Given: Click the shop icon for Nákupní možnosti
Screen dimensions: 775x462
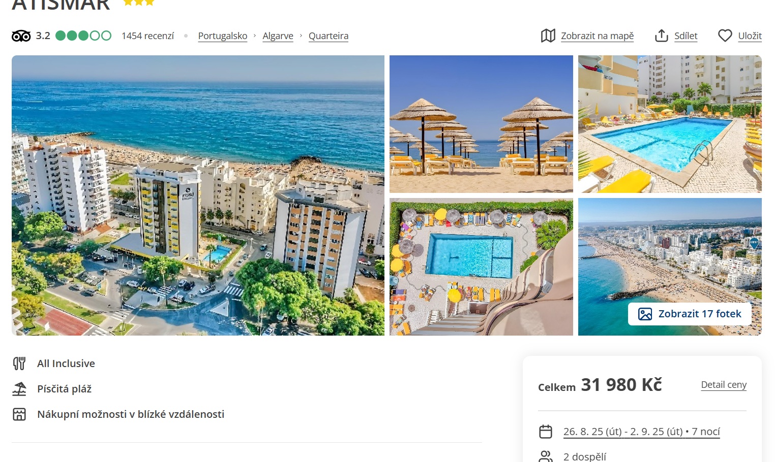Looking at the screenshot, I should point(19,414).
